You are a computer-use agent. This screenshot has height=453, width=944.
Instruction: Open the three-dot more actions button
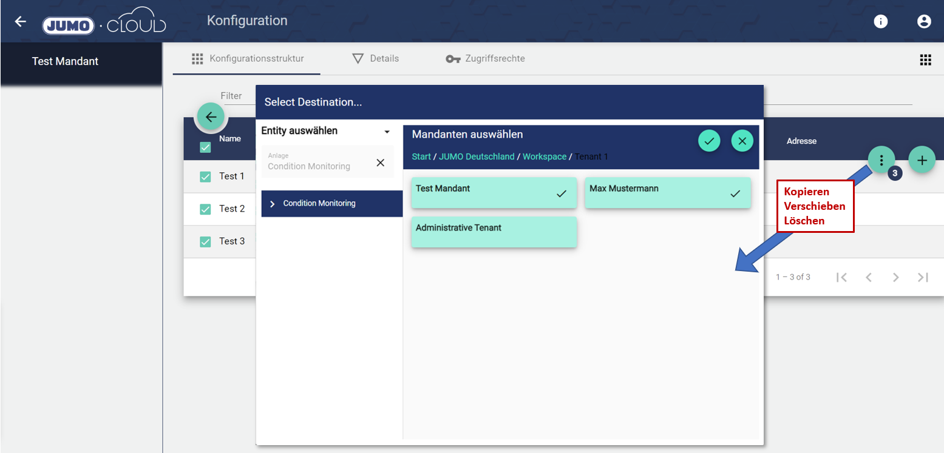[881, 160]
